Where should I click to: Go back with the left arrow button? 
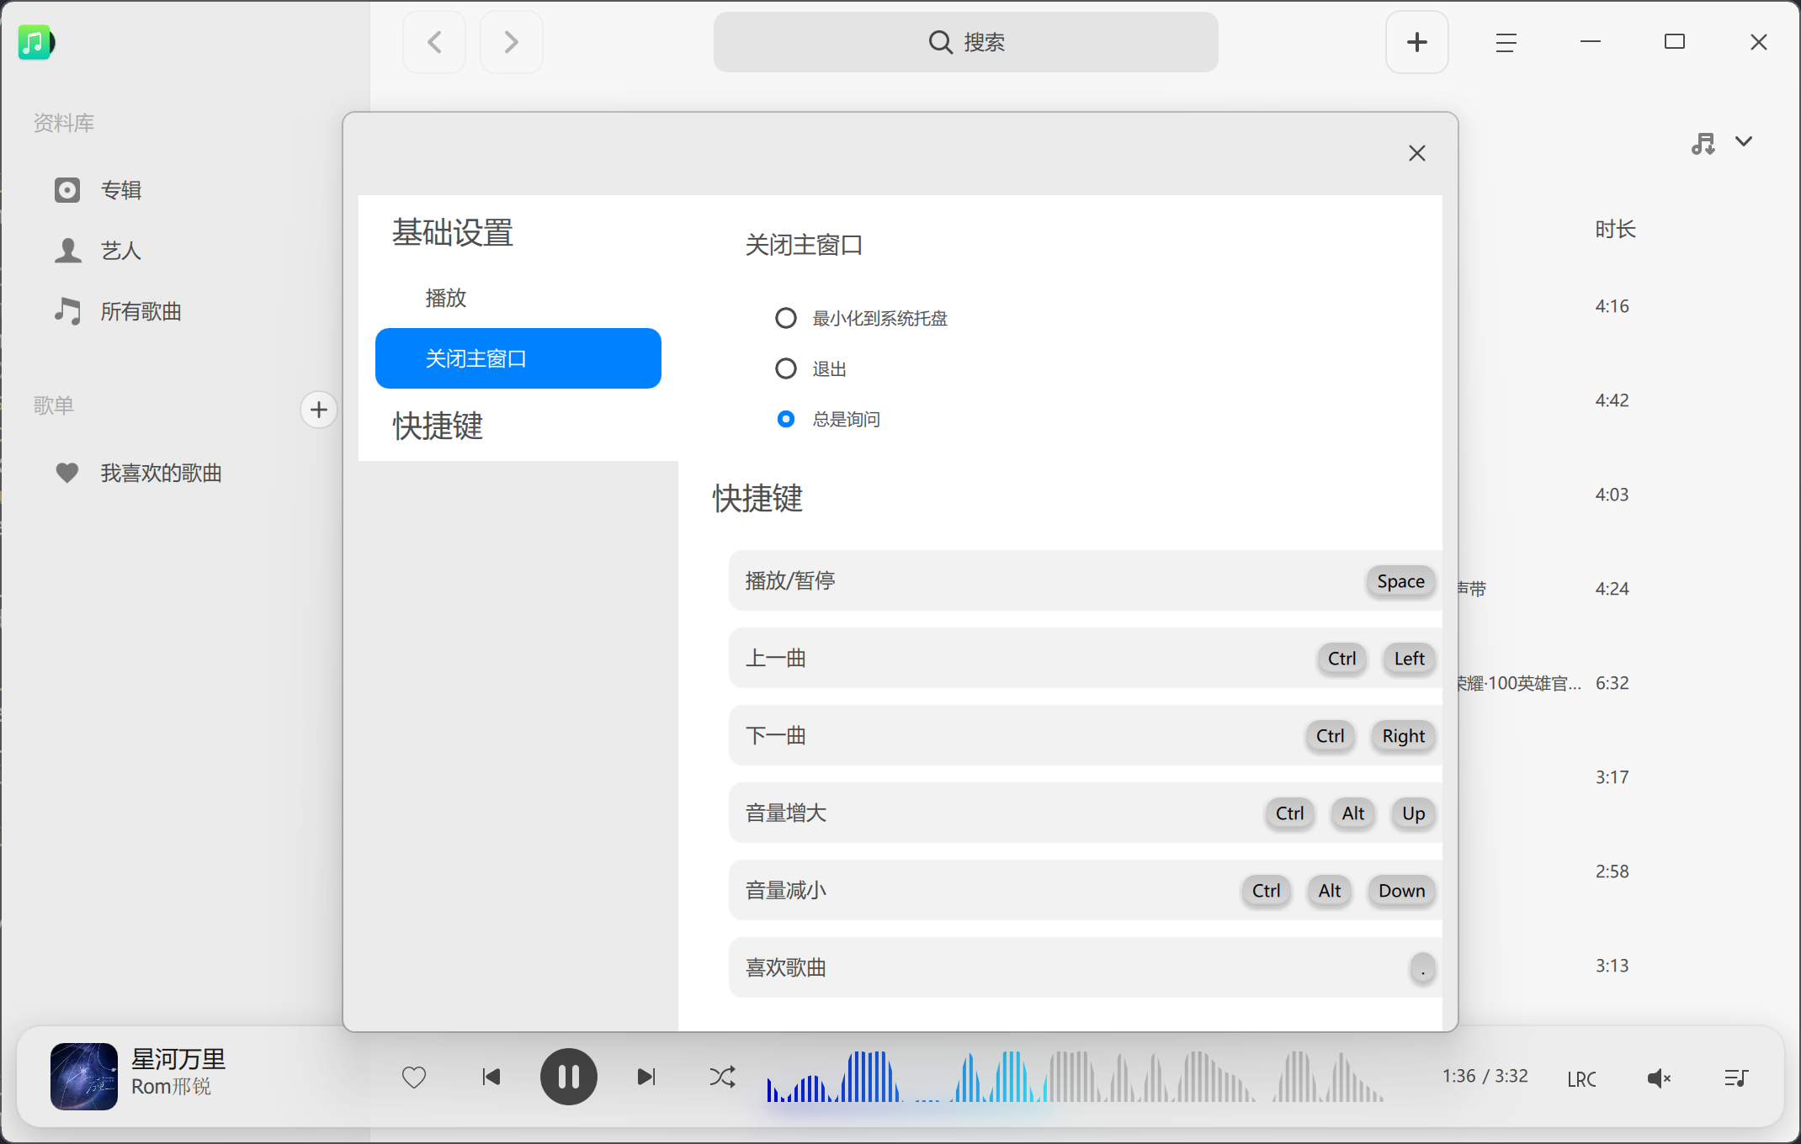pyautogui.click(x=434, y=42)
